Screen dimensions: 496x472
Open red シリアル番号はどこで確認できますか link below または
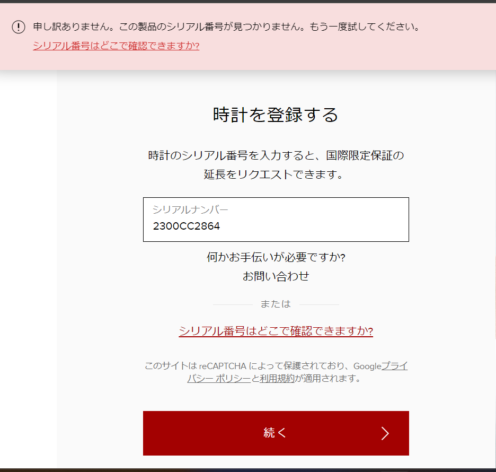tap(276, 331)
